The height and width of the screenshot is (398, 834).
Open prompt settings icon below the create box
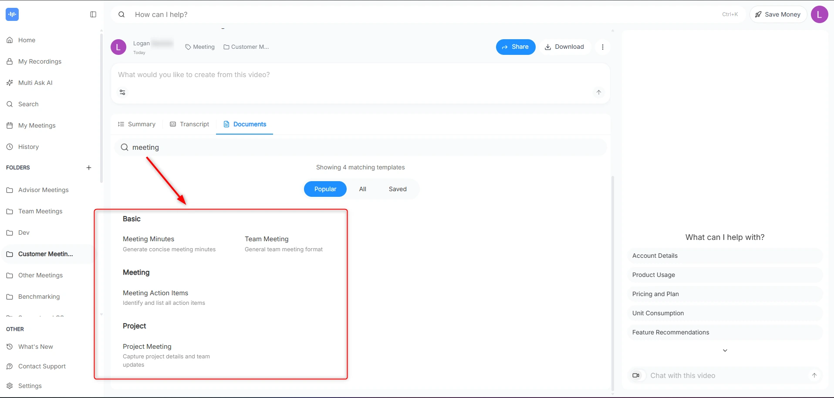point(122,92)
